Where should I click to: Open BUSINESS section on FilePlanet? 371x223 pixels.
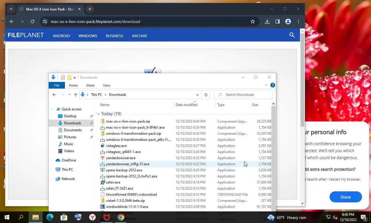[x=114, y=36]
